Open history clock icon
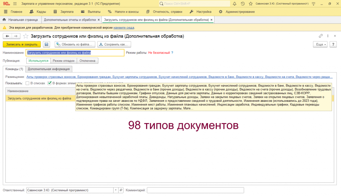This screenshot has height=196, width=341. 243,4
